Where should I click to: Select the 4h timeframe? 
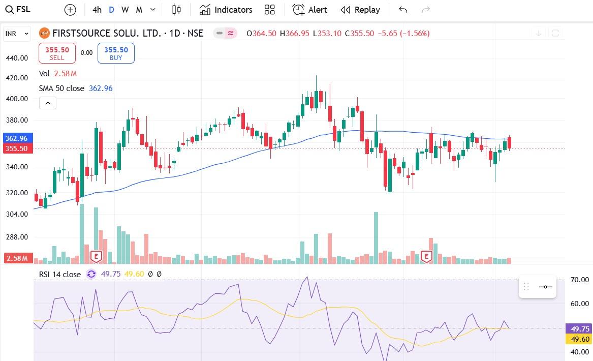[97, 10]
